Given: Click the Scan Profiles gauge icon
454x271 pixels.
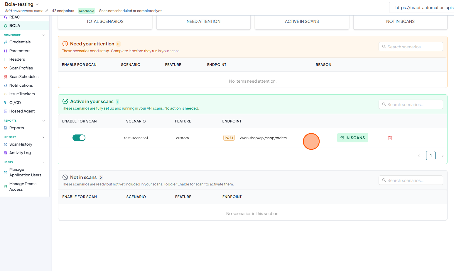Looking at the screenshot, I should (x=6, y=68).
